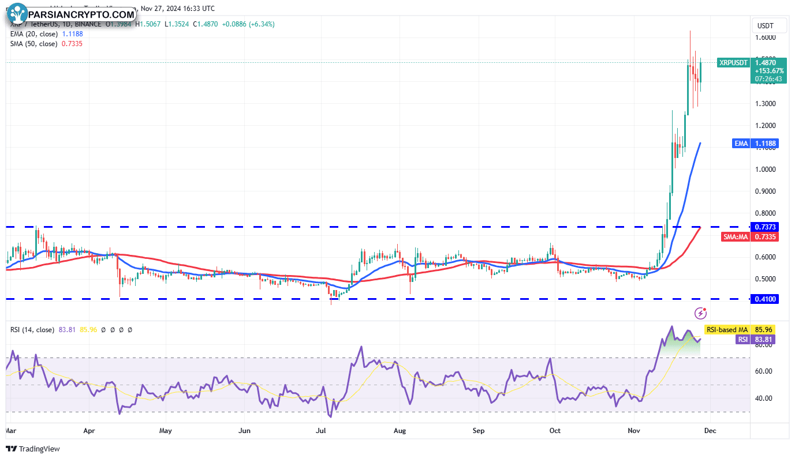Click the Jun label on time axis

click(x=244, y=431)
